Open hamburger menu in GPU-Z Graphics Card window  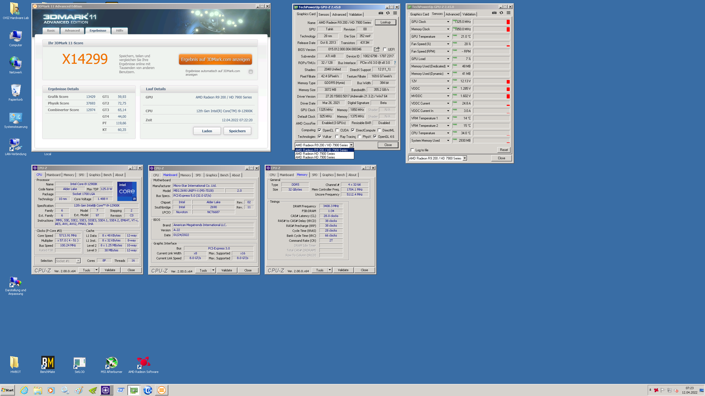395,13
